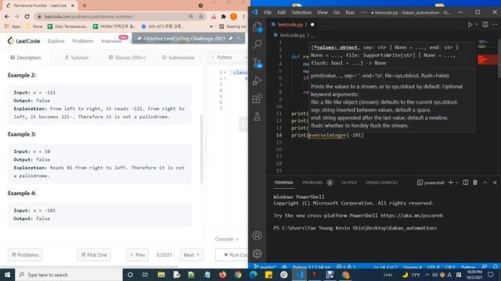Image resolution: width=501 pixels, height=281 pixels.
Task: Open the Run and Debug icon
Action: 258,80
